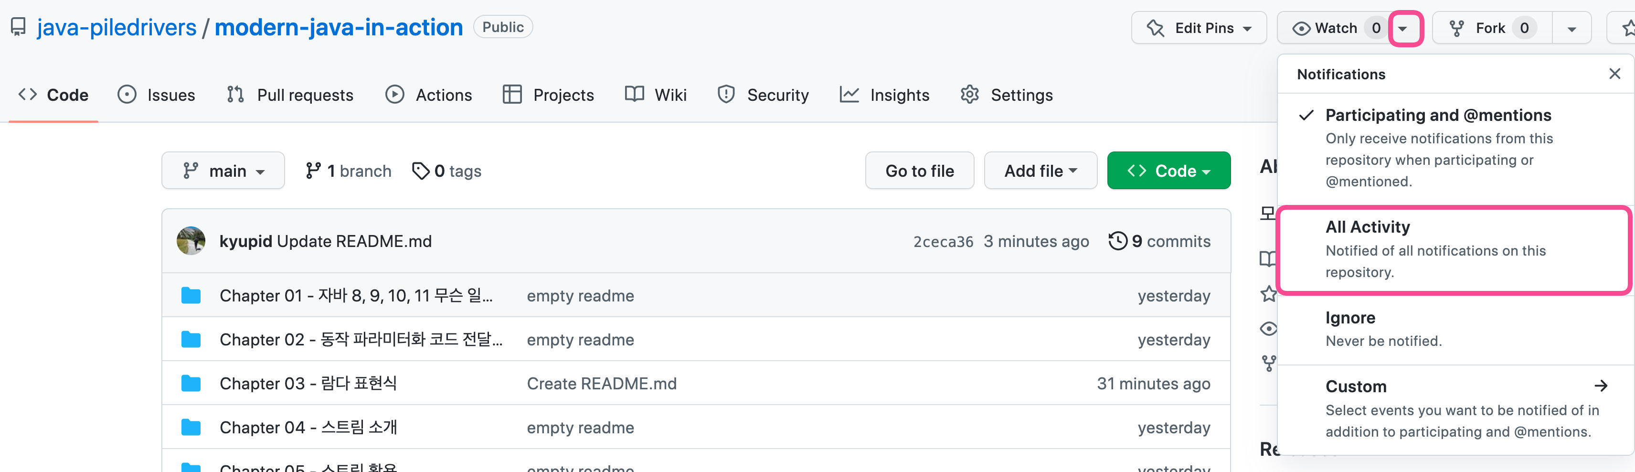Viewport: 1635px width, 472px height.
Task: Open kyupid author link
Action: point(245,241)
